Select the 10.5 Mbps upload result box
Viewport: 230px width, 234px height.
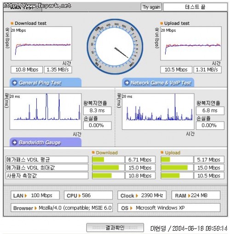pos(176,70)
